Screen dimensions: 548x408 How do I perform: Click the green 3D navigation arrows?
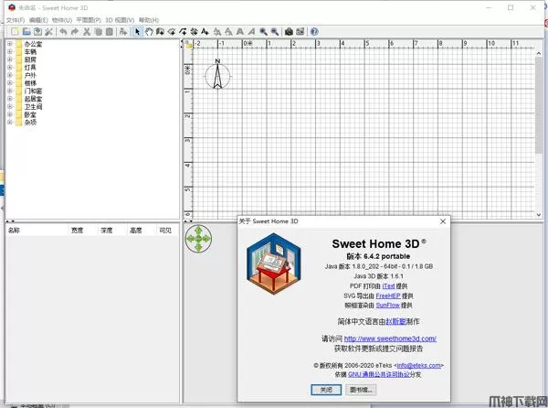point(198,240)
